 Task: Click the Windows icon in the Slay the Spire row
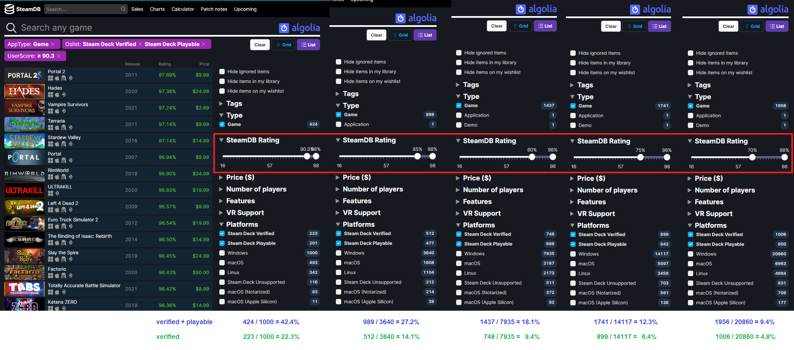click(x=50, y=259)
